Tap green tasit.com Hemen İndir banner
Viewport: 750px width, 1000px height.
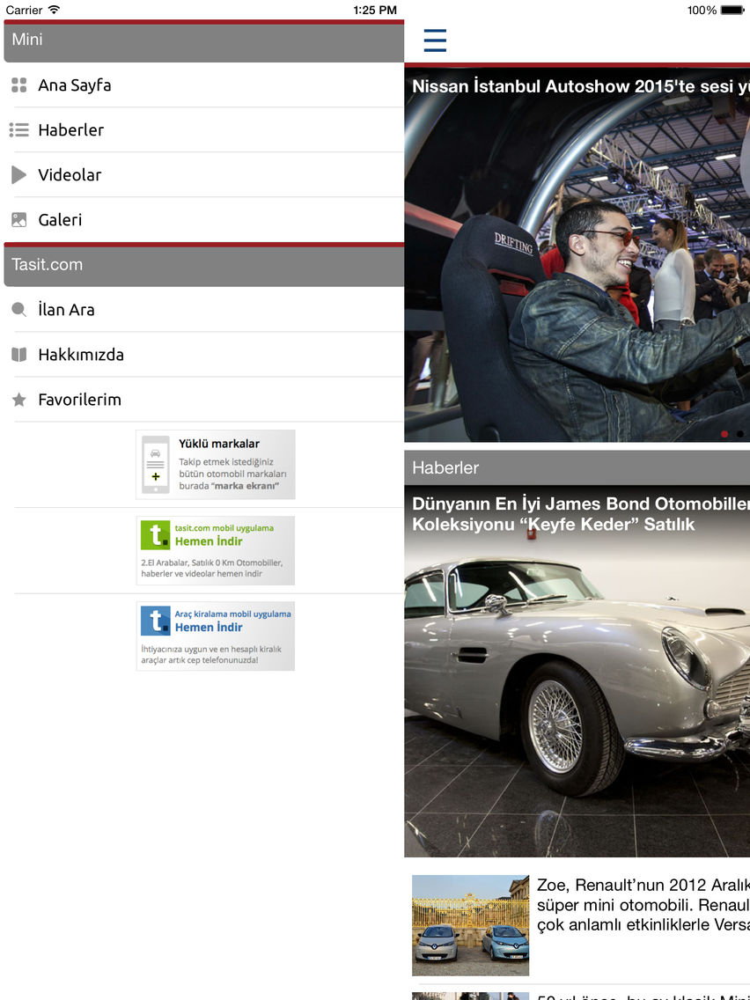(216, 550)
